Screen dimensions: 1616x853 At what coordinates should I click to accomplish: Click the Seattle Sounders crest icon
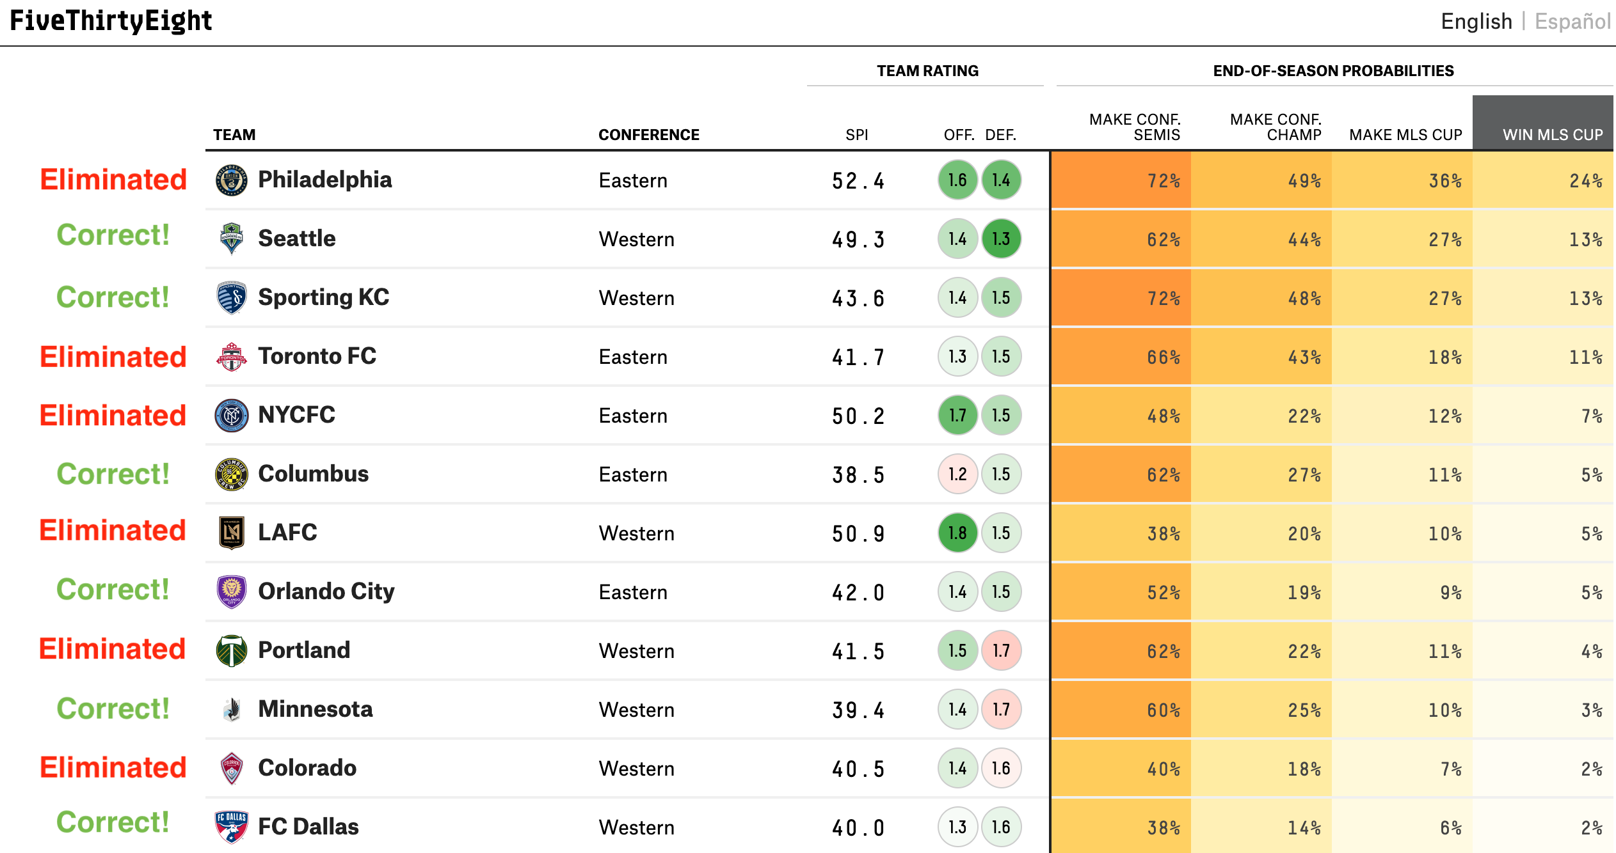pos(231,239)
